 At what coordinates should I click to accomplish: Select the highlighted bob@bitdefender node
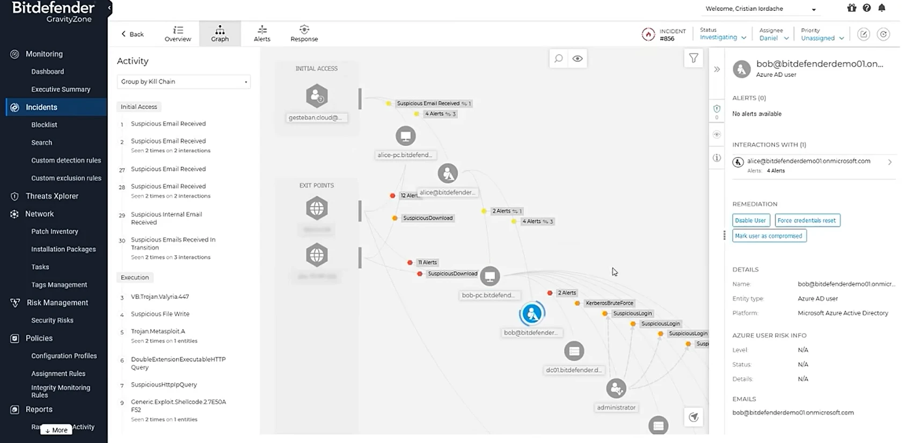point(532,314)
